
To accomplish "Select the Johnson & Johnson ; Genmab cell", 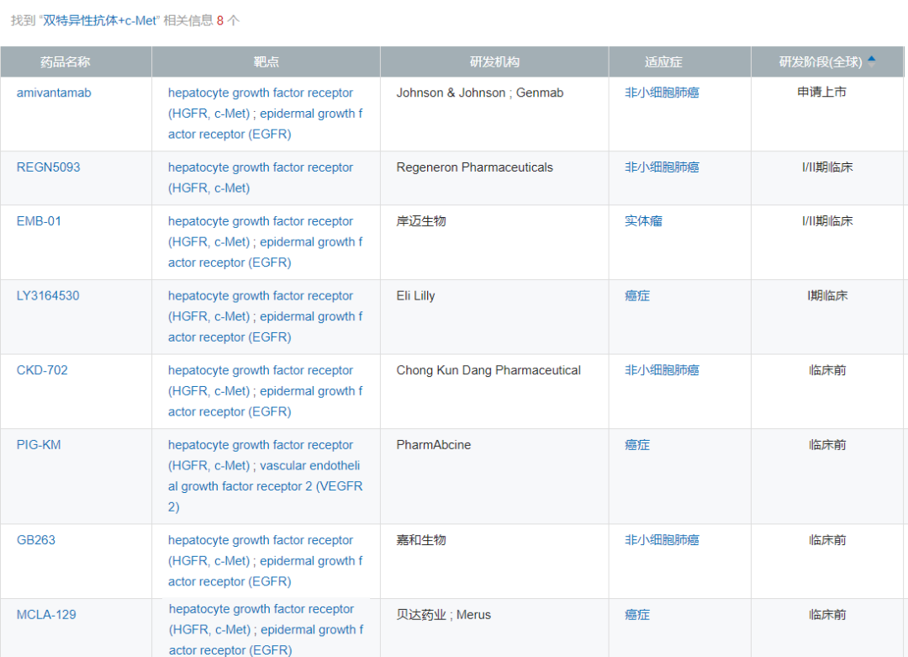I will [494, 114].
